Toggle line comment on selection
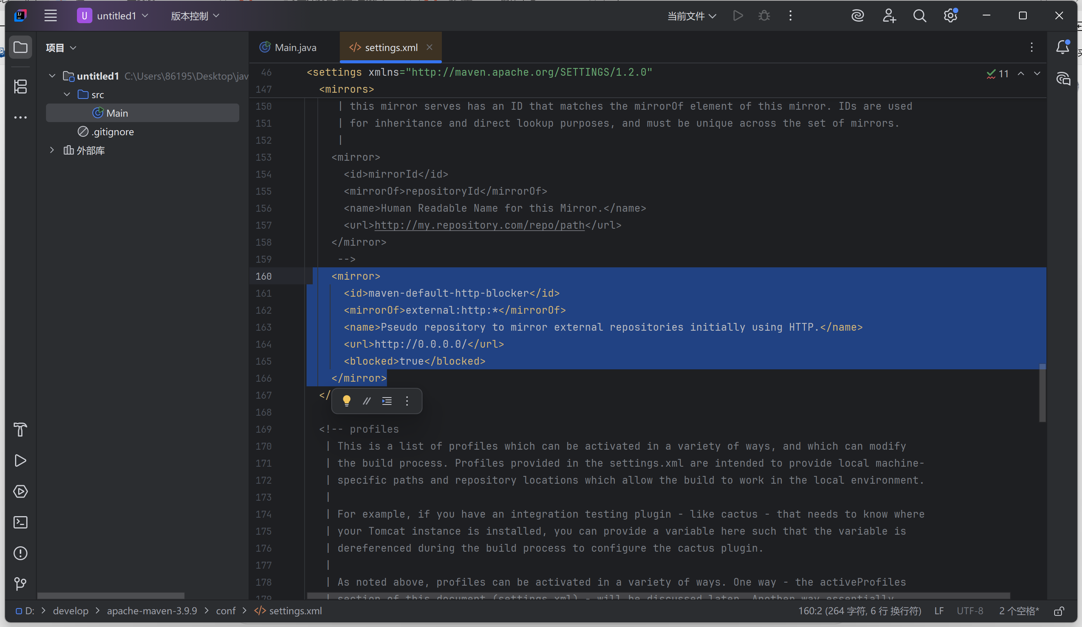 366,401
